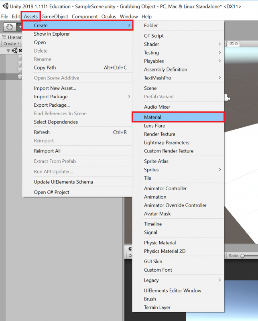Expand the Testing submenu
258x321 pixels.
pyautogui.click(x=178, y=53)
